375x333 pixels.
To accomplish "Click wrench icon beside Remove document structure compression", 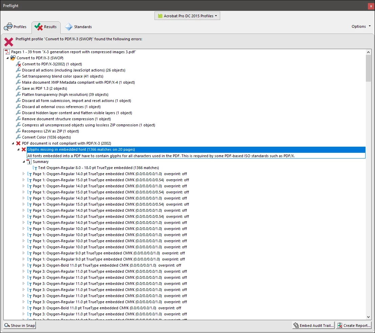I will [18, 119].
